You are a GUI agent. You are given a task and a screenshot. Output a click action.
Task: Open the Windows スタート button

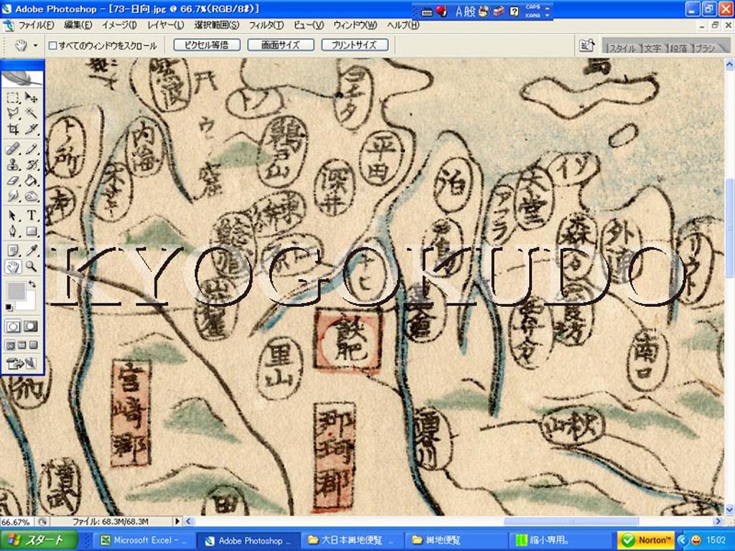39,540
